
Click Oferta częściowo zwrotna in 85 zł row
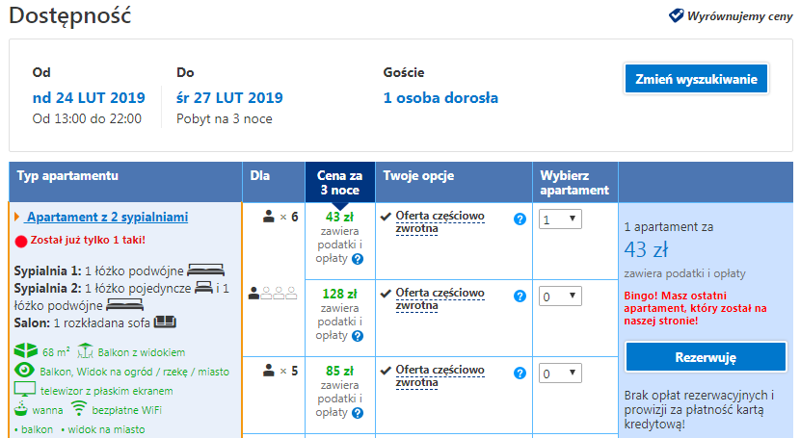pyautogui.click(x=440, y=375)
